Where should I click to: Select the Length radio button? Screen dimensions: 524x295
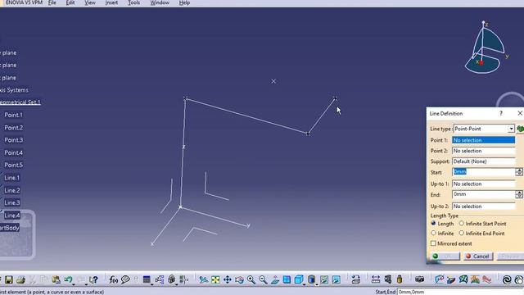[433, 223]
